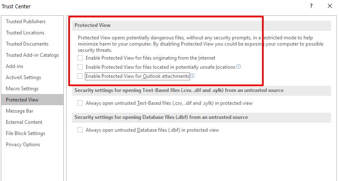The image size is (339, 181).
Task: Check Protected View for Outlook attachments
Action: (80, 76)
